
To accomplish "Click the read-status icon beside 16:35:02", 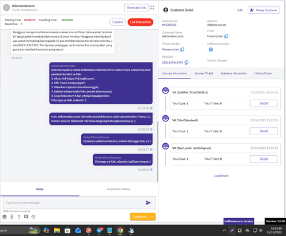I will (x=151, y=170).
